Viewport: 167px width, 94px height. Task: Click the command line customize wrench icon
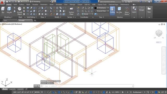coord(39,86)
